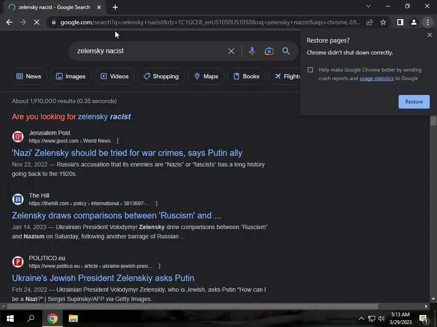The image size is (437, 327).
Task: Switch to the News filter
Action: [29, 76]
